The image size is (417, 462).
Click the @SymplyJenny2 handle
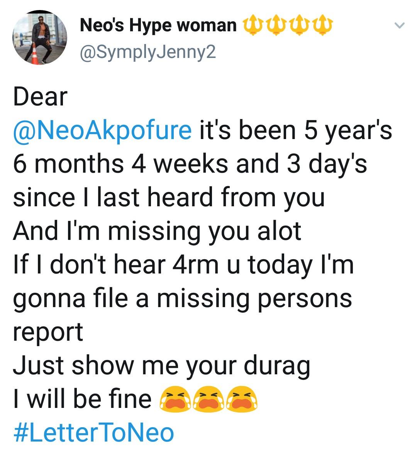point(147,52)
